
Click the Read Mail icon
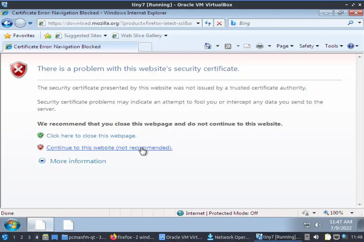[x=247, y=46]
